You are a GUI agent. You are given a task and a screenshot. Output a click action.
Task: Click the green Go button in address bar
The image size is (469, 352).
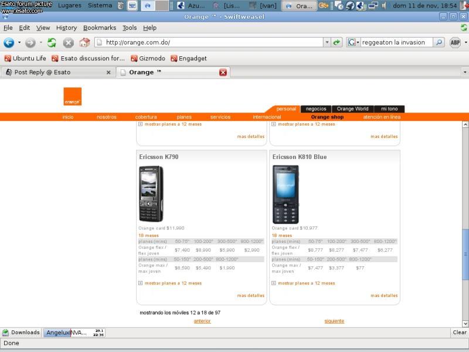click(337, 42)
